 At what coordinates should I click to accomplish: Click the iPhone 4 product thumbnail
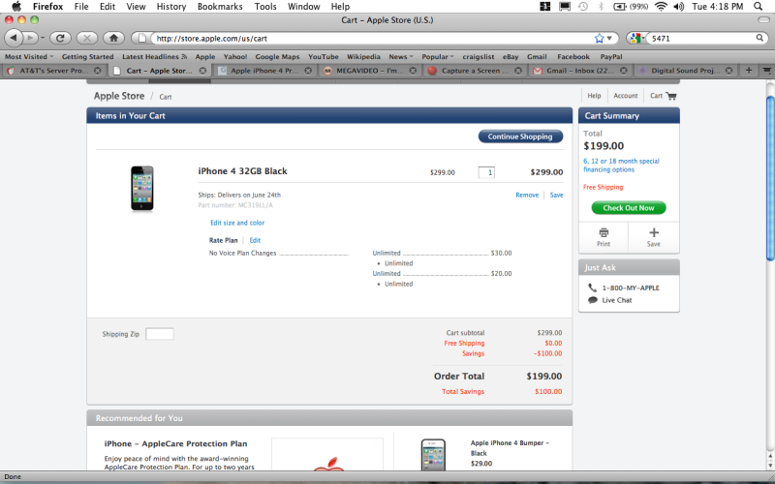tap(142, 189)
